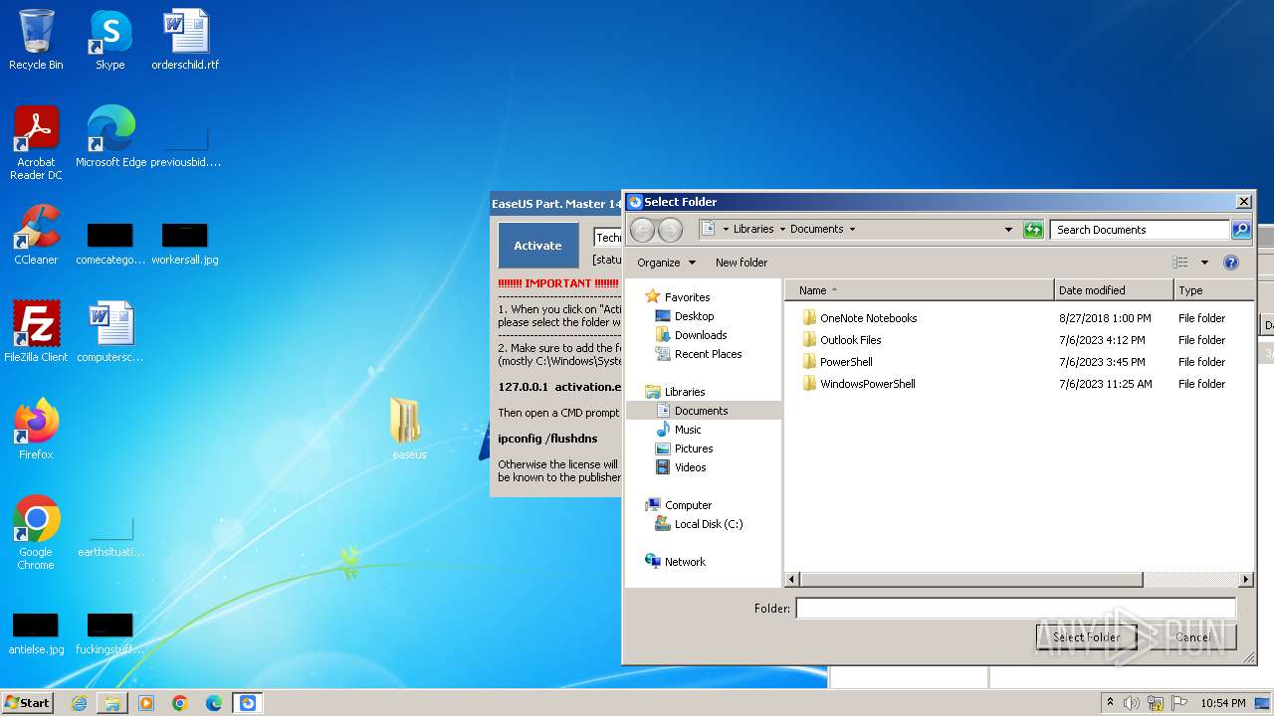1274x716 pixels.
Task: Launch Firefox desktop shortcut
Action: (x=36, y=430)
